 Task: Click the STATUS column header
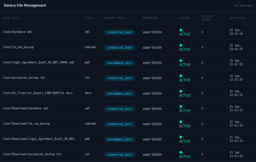click(185, 18)
